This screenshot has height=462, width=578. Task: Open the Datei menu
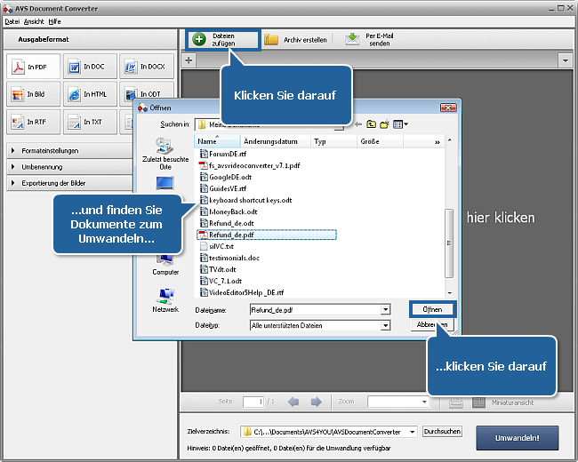click(x=12, y=21)
